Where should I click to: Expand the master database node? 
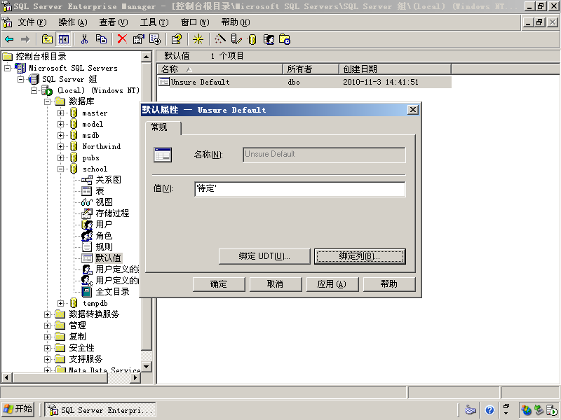point(60,113)
